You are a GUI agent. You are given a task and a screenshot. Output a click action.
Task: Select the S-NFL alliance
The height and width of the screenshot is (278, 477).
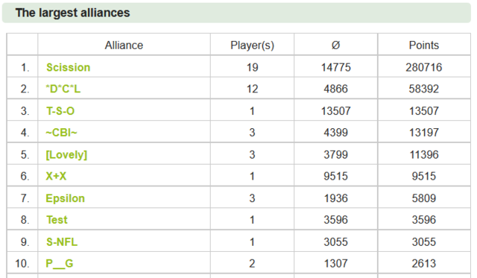click(62, 241)
